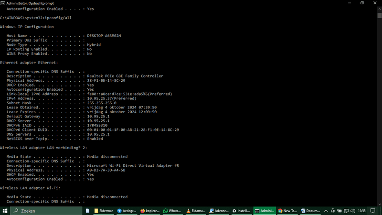Minimize the Opdrachtprompt window

pyautogui.click(x=350, y=3)
